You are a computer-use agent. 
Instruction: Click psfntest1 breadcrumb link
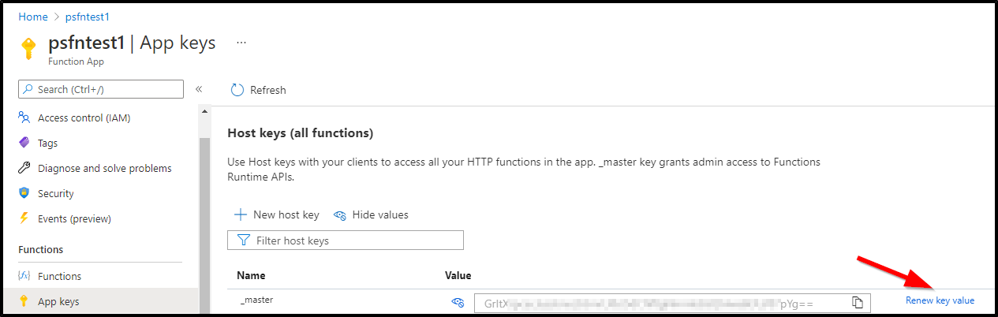87,17
